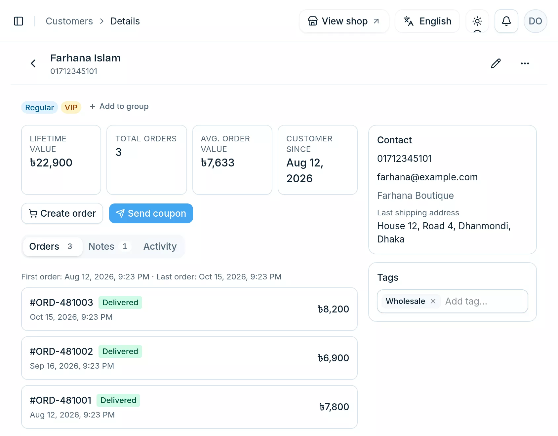Image resolution: width=558 pixels, height=436 pixels.
Task: Click the Avg. Order Value card
Action: 232,160
